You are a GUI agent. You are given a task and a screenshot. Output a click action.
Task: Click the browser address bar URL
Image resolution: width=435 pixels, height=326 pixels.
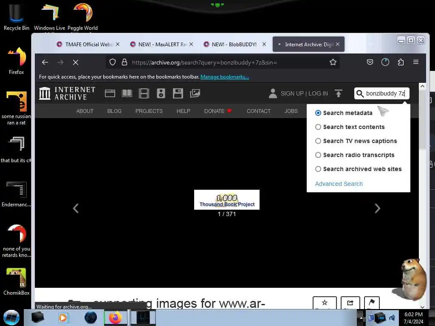(204, 62)
